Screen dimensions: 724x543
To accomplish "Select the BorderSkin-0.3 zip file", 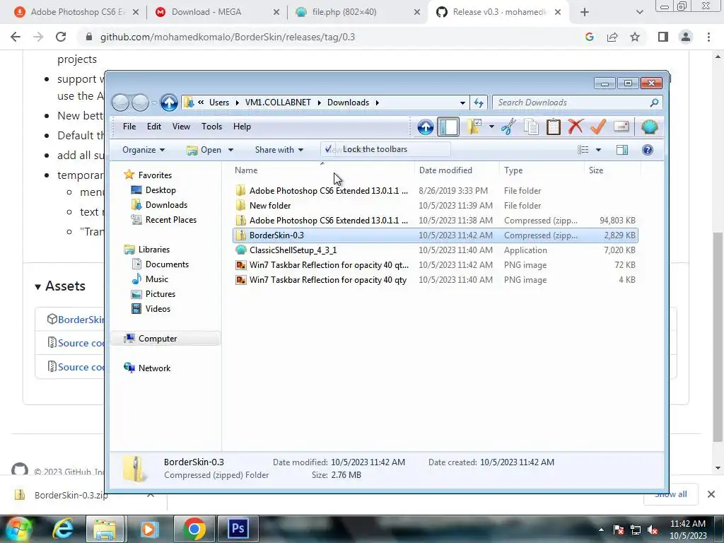I will [x=435, y=235].
